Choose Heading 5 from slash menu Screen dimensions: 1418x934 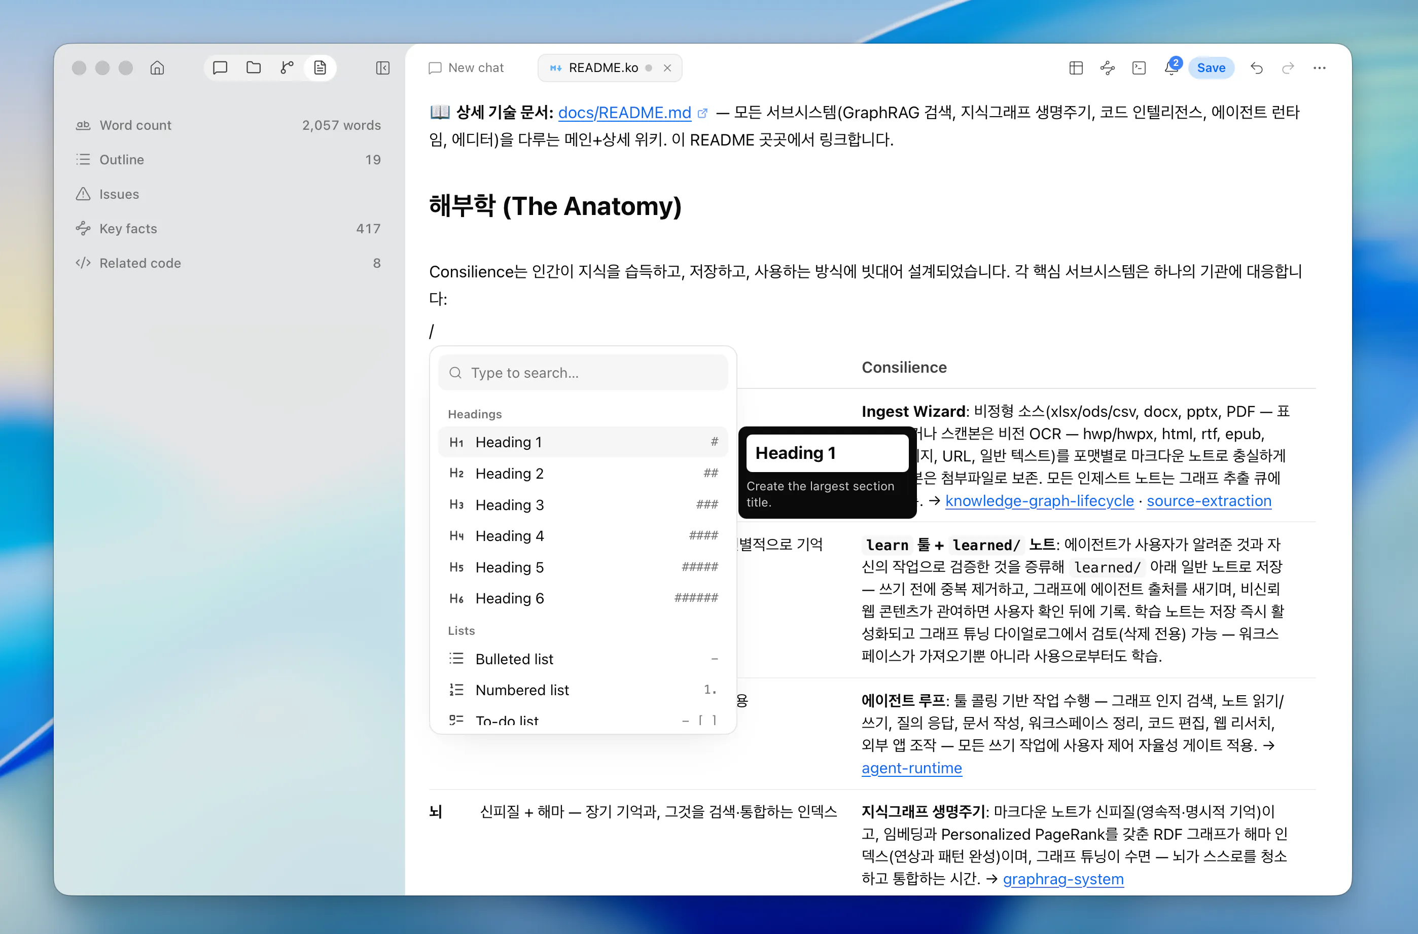pos(583,568)
